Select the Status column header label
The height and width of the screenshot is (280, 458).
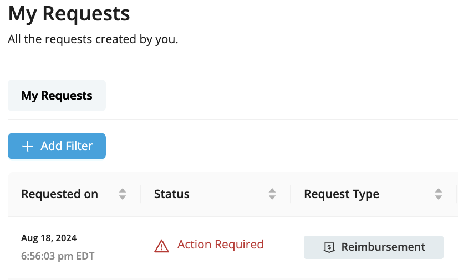point(172,194)
